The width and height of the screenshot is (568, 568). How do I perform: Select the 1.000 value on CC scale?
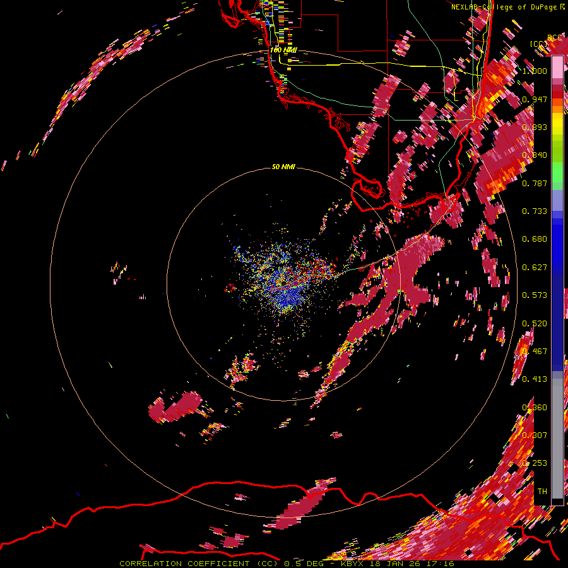(535, 71)
